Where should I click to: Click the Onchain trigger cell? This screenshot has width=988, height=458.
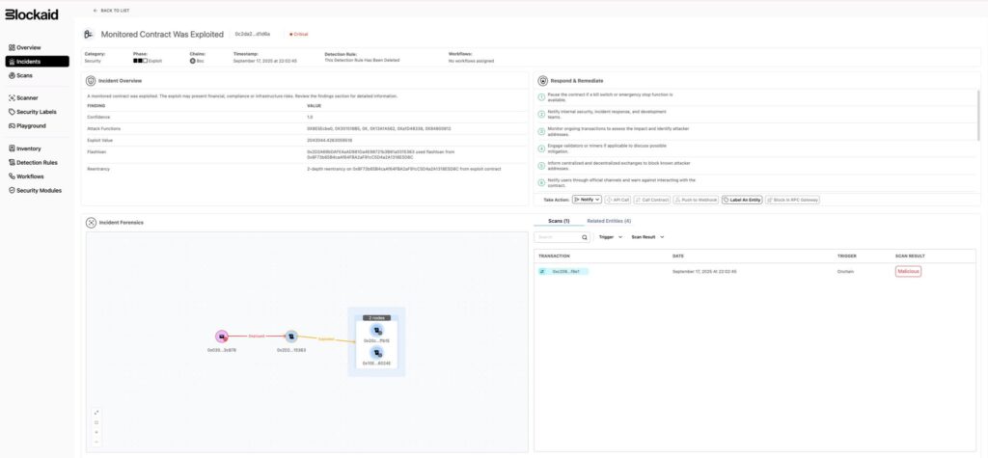(845, 272)
